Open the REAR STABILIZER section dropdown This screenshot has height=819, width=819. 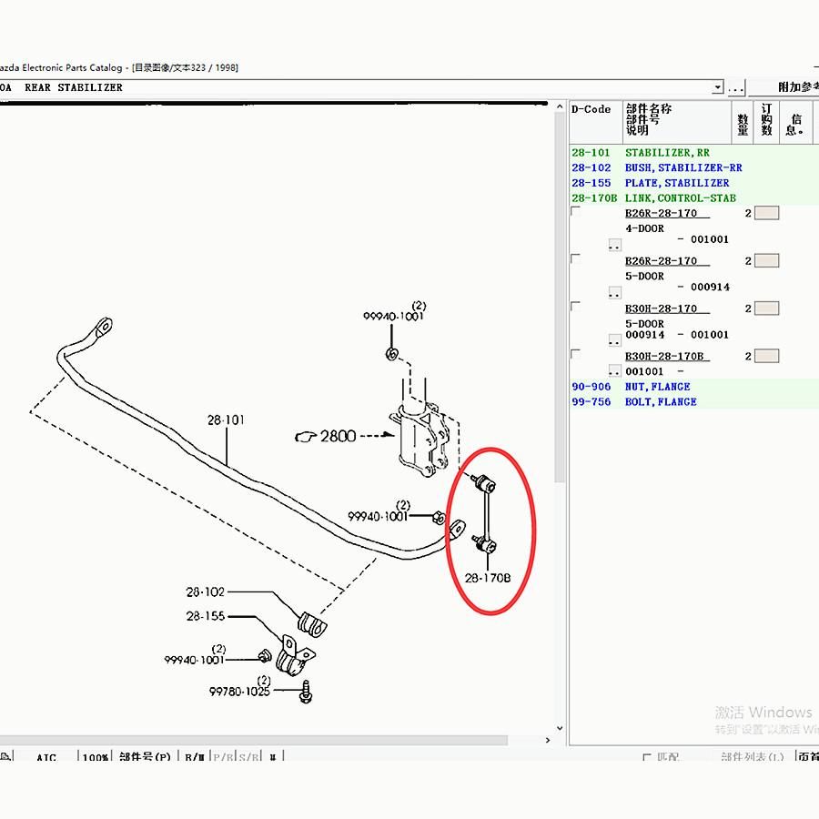click(x=718, y=87)
